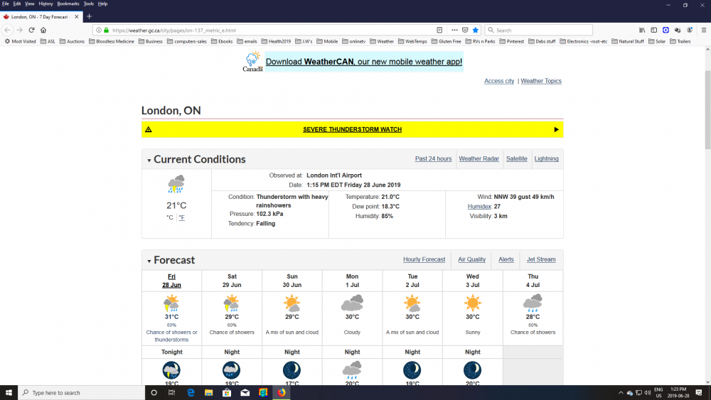Reload the page with the refresh icon

(31, 31)
